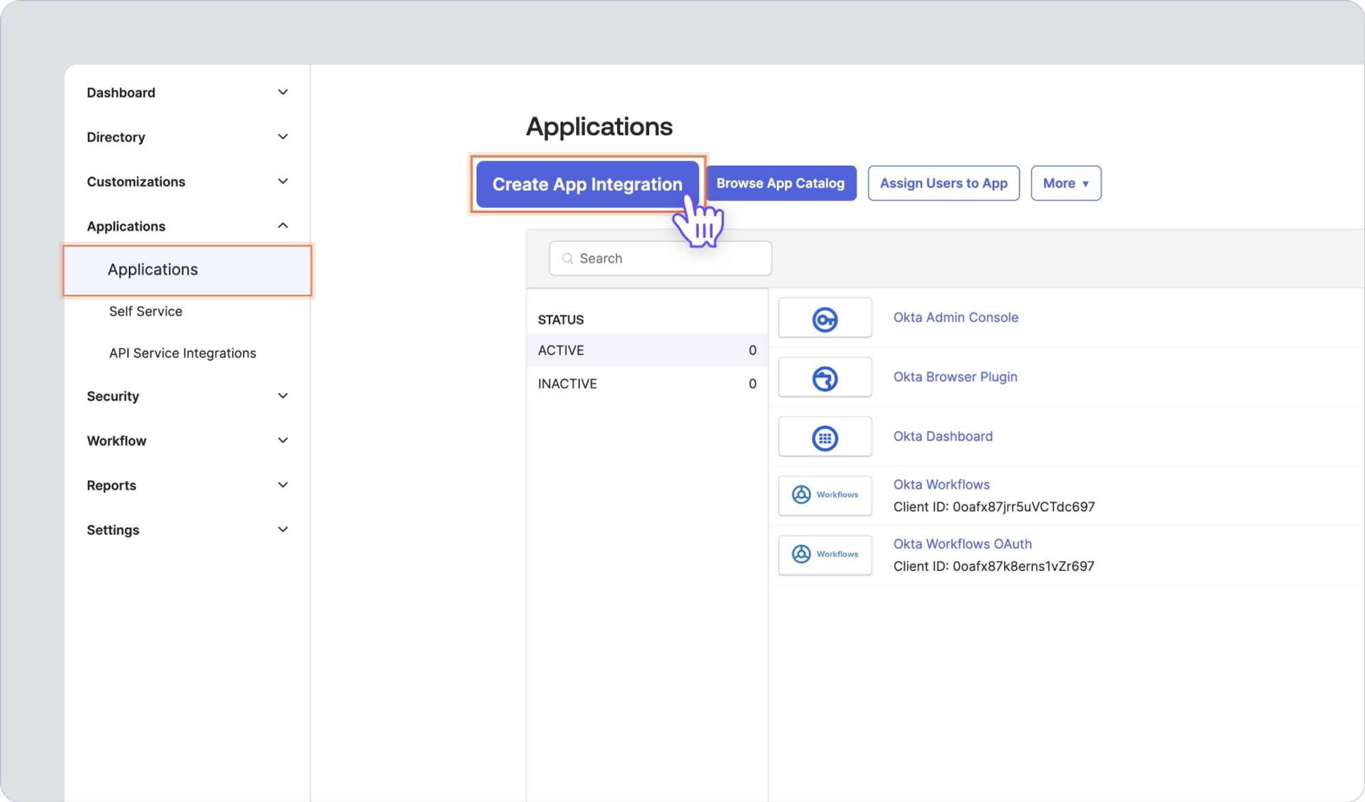Collapse the Applications sidebar section

pos(283,226)
